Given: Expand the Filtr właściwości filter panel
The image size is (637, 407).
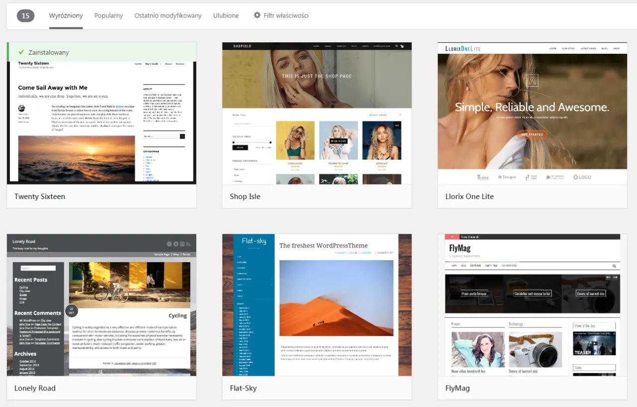Looking at the screenshot, I should 286,16.
